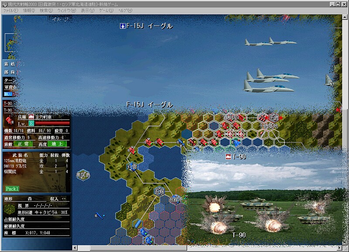Click the 燃料 90/90 value

click(39, 131)
